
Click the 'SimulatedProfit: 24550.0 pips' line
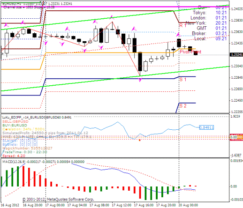(x=45, y=133)
